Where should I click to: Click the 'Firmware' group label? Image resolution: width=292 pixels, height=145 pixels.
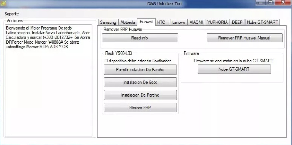click(191, 53)
